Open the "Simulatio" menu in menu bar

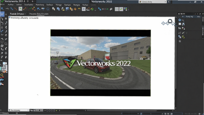coord(29,5)
